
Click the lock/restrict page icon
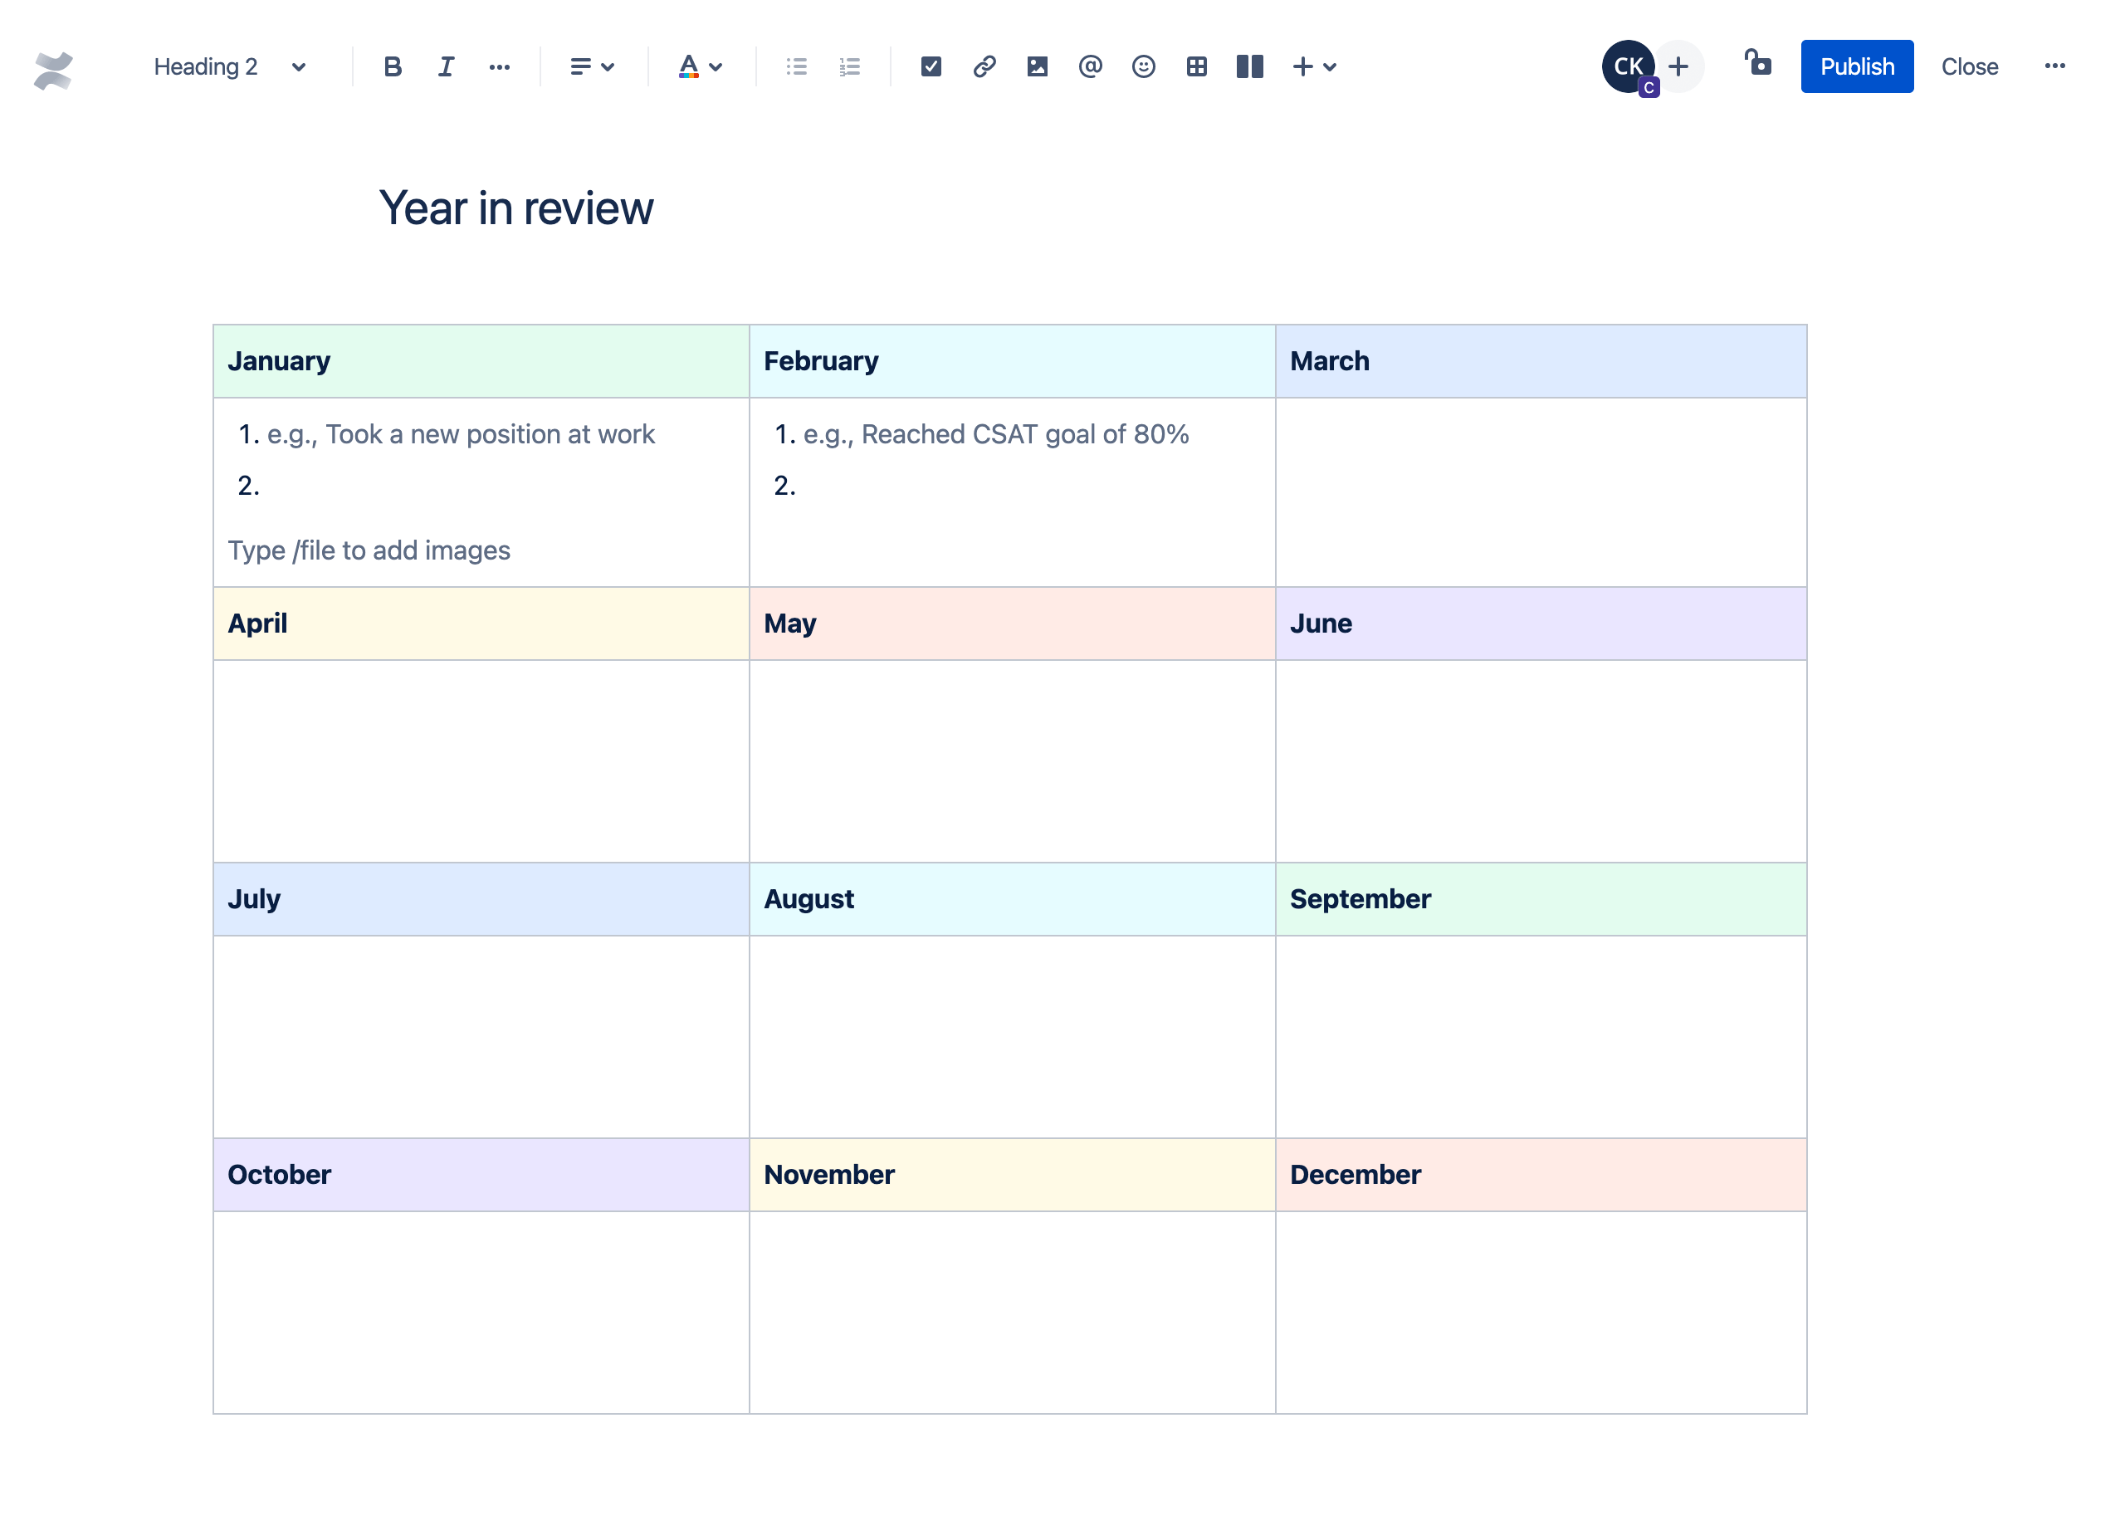(x=1756, y=66)
